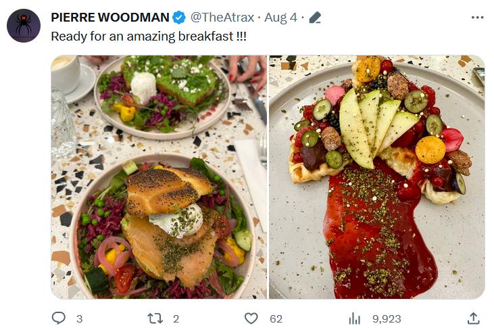The height and width of the screenshot is (332, 494).
Task: Click the spider profile avatar
Action: tap(24, 26)
